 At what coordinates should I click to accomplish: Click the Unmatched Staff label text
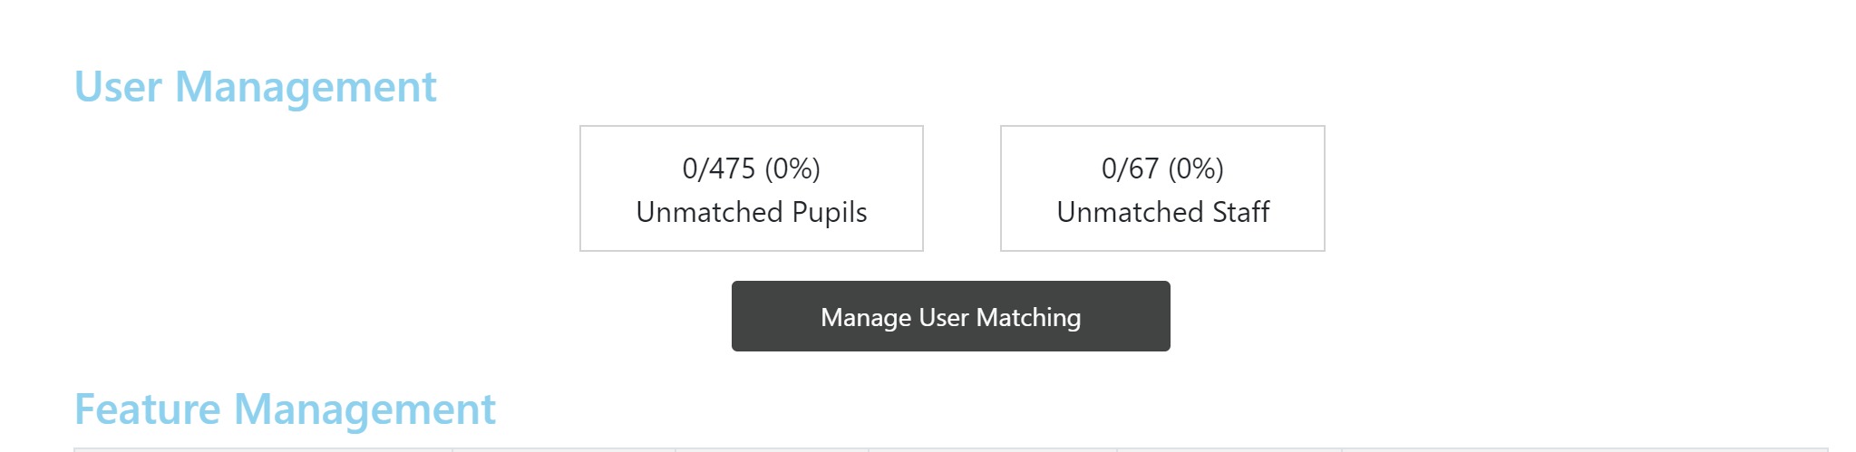(x=1161, y=212)
